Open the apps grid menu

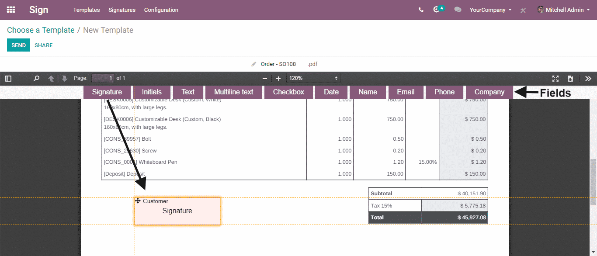11,10
